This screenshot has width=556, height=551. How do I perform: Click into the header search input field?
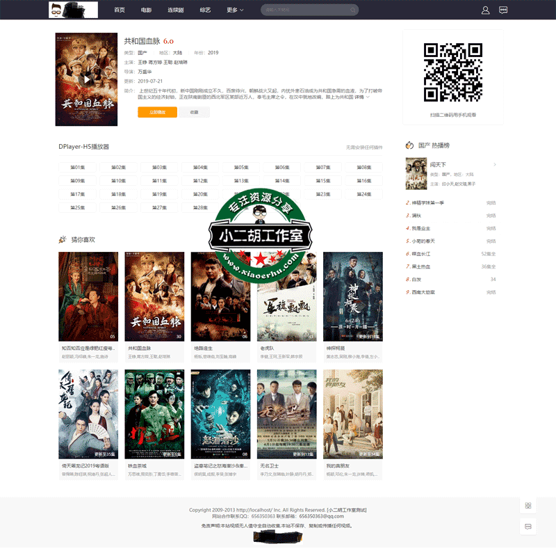click(x=306, y=10)
